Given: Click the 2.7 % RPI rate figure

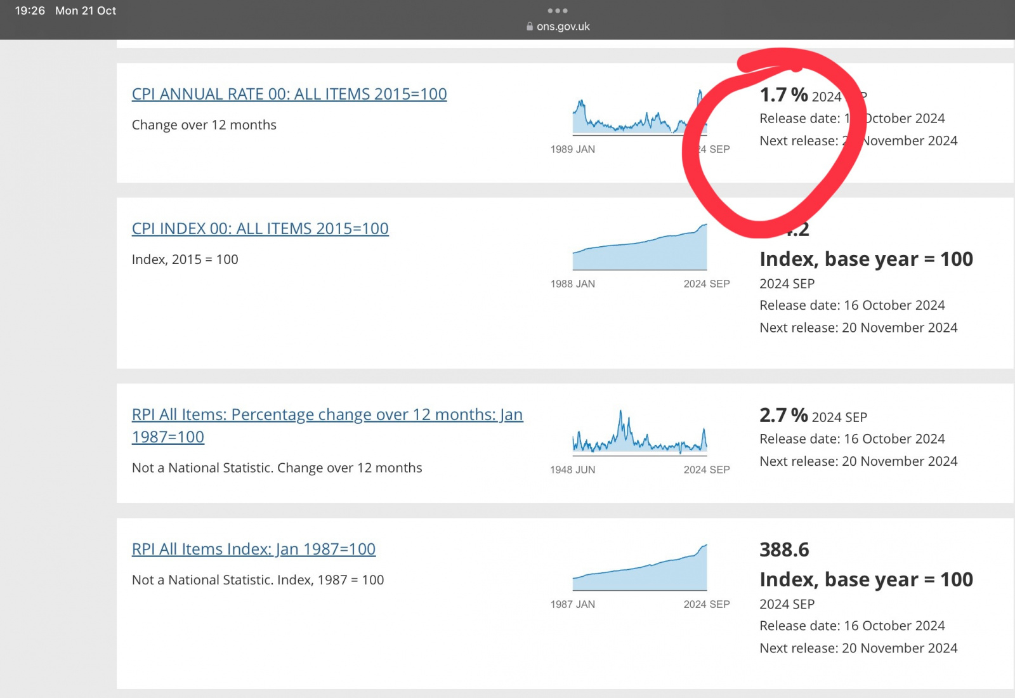Looking at the screenshot, I should pyautogui.click(x=783, y=416).
